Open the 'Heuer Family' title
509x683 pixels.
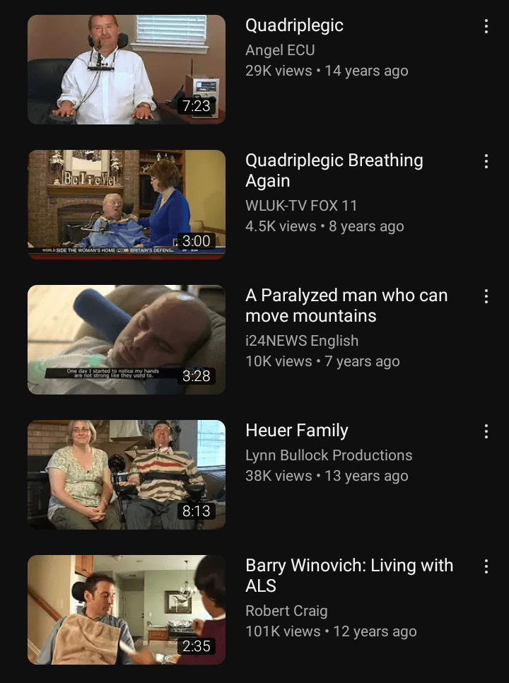coord(297,431)
